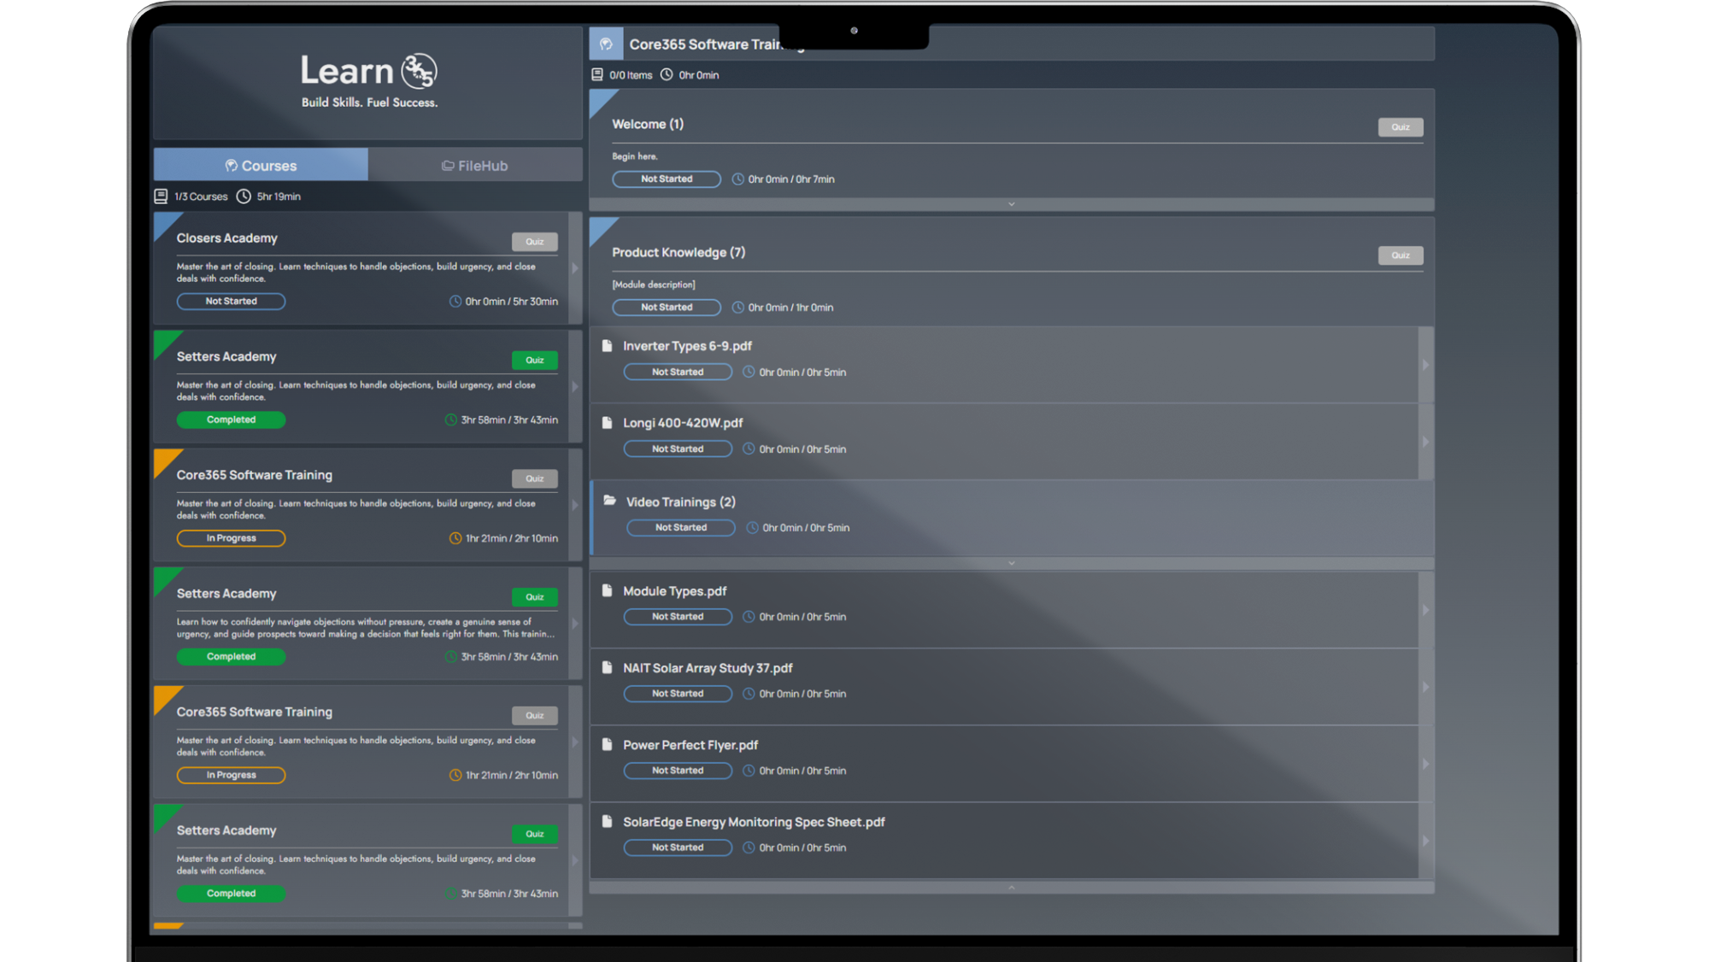Click the Product Knowledge Quiz button
This screenshot has height=962, width=1709.
tap(1401, 255)
